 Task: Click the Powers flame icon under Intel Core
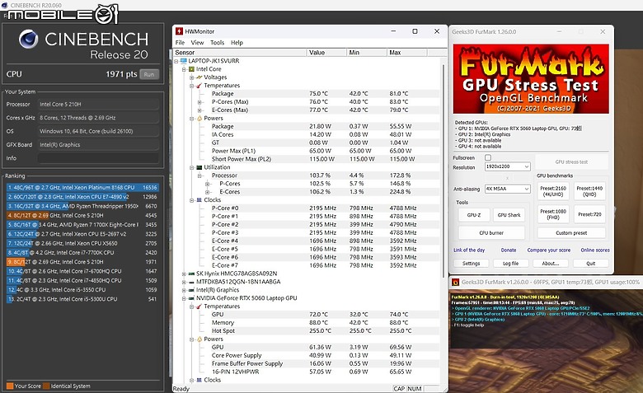point(199,118)
